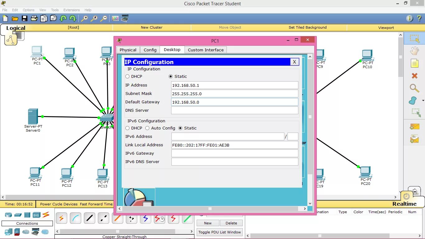The image size is (425, 239).
Task: Open the Custom Interface tab in PC1
Action: click(206, 50)
